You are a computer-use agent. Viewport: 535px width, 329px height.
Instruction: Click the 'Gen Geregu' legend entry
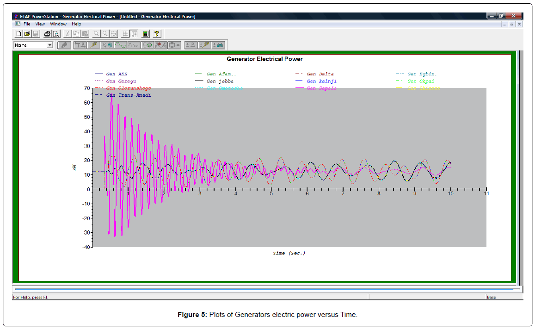(x=115, y=81)
